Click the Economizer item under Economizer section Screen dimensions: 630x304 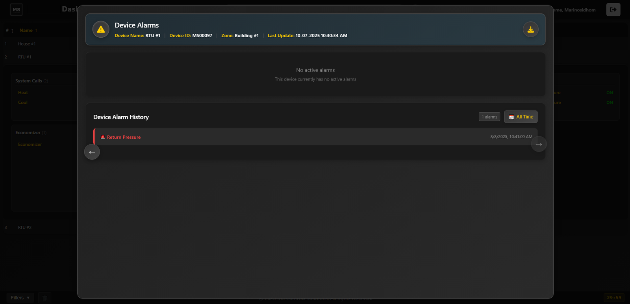pyautogui.click(x=30, y=145)
